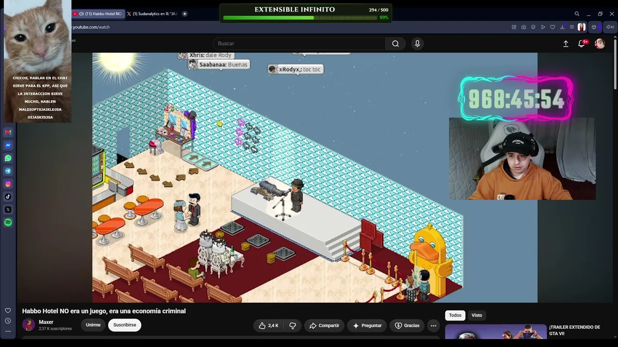This screenshot has height=347, width=618.
Task: Click the '2,37 K suscriptores' text
Action: (56, 329)
